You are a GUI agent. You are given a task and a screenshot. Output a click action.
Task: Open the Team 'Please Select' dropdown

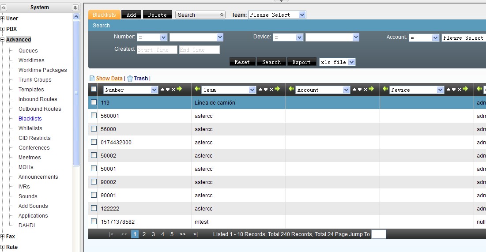[277, 15]
